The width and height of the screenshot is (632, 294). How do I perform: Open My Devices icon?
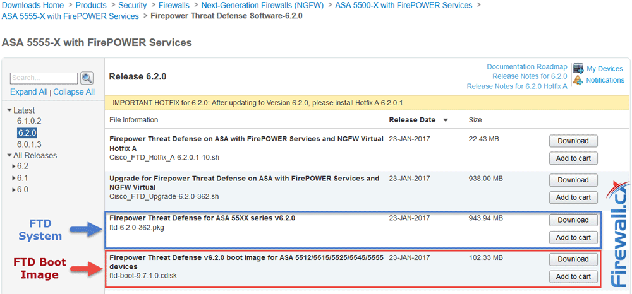click(x=578, y=69)
